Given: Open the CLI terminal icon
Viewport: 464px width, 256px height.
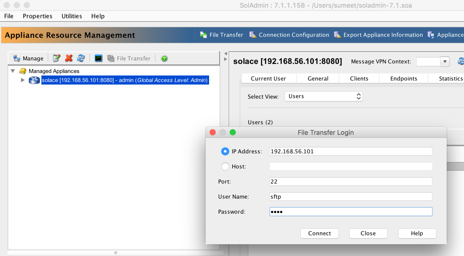Looking at the screenshot, I should point(99,58).
